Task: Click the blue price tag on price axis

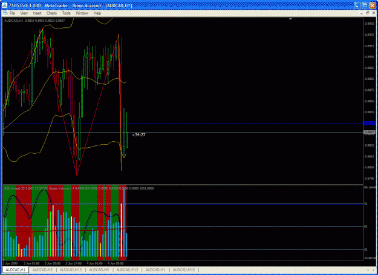Action: click(370, 123)
